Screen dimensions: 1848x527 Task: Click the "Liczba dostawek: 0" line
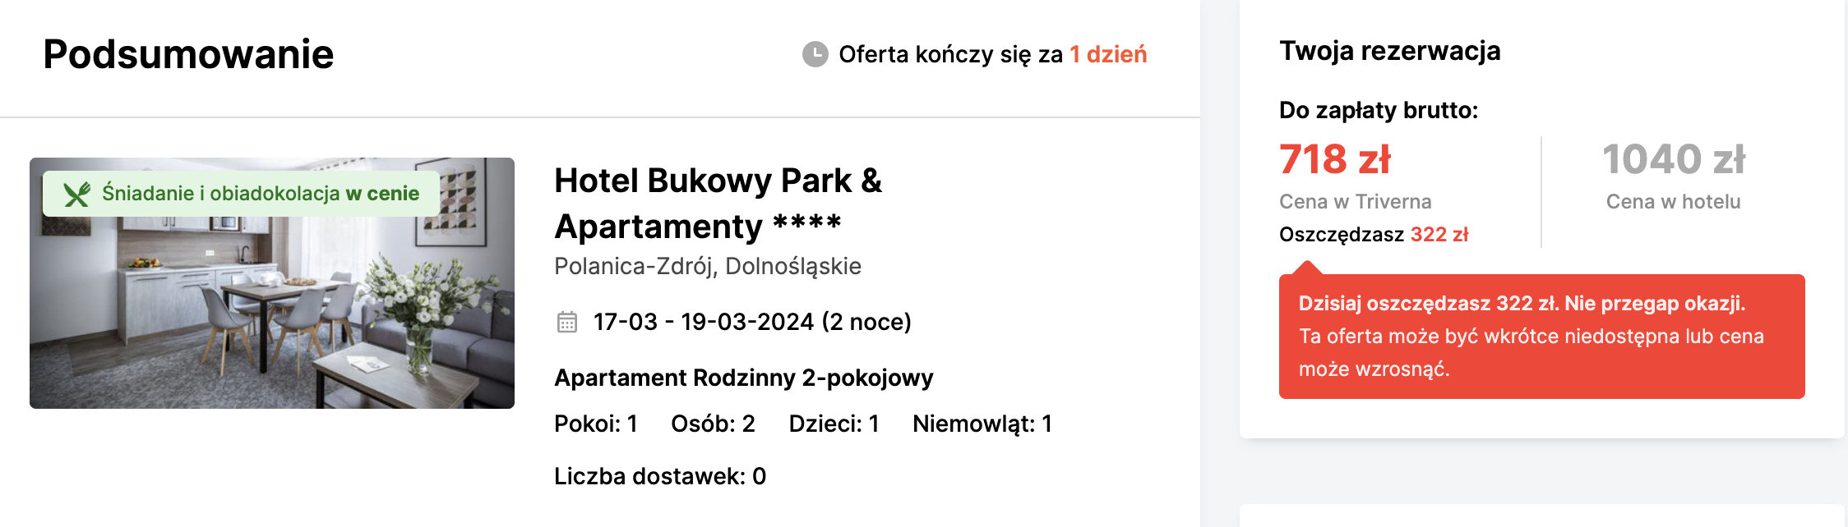pos(659,476)
